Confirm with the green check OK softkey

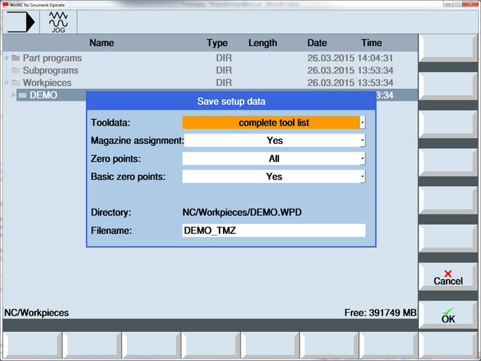447,314
